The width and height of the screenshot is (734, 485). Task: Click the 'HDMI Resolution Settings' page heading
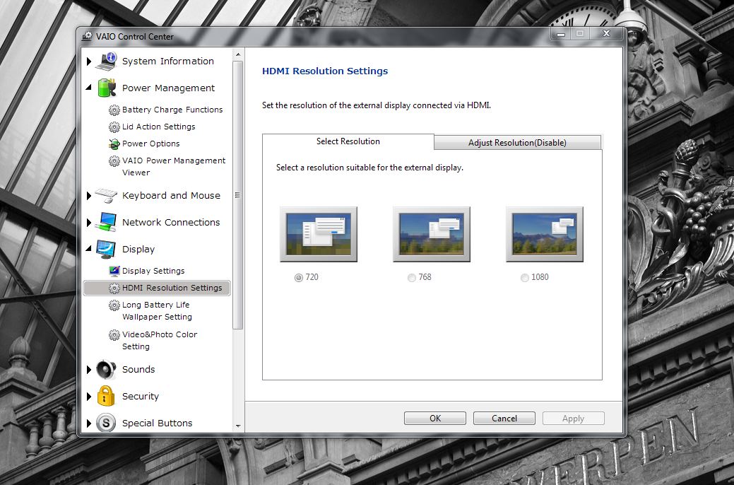coord(325,71)
